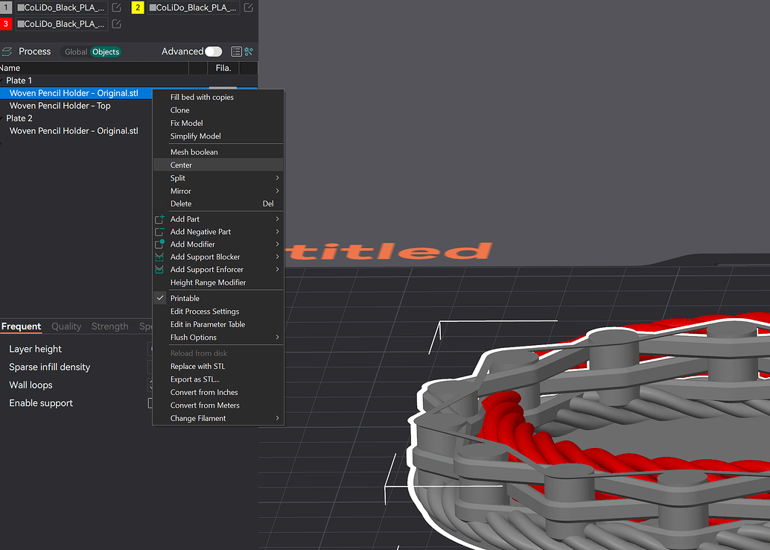The image size is (770, 550).
Task: Click the Fila. column header
Action: (x=223, y=68)
